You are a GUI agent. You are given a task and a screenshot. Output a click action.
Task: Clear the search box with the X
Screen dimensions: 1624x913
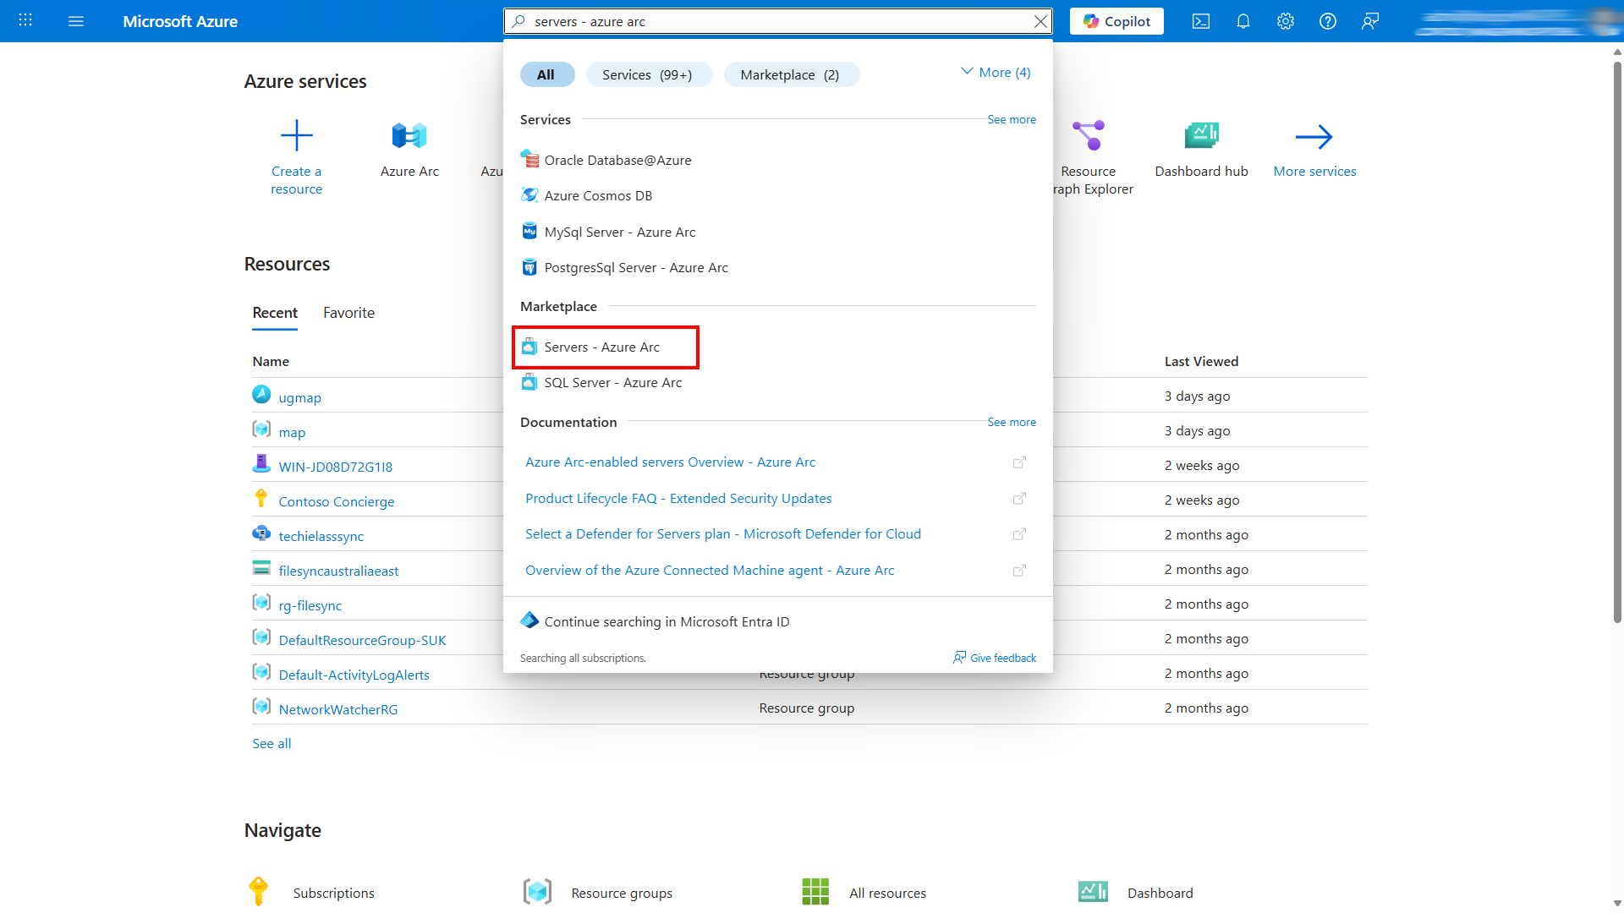[x=1040, y=21]
